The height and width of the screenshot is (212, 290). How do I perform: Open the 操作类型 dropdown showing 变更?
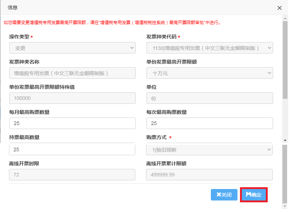[72, 48]
